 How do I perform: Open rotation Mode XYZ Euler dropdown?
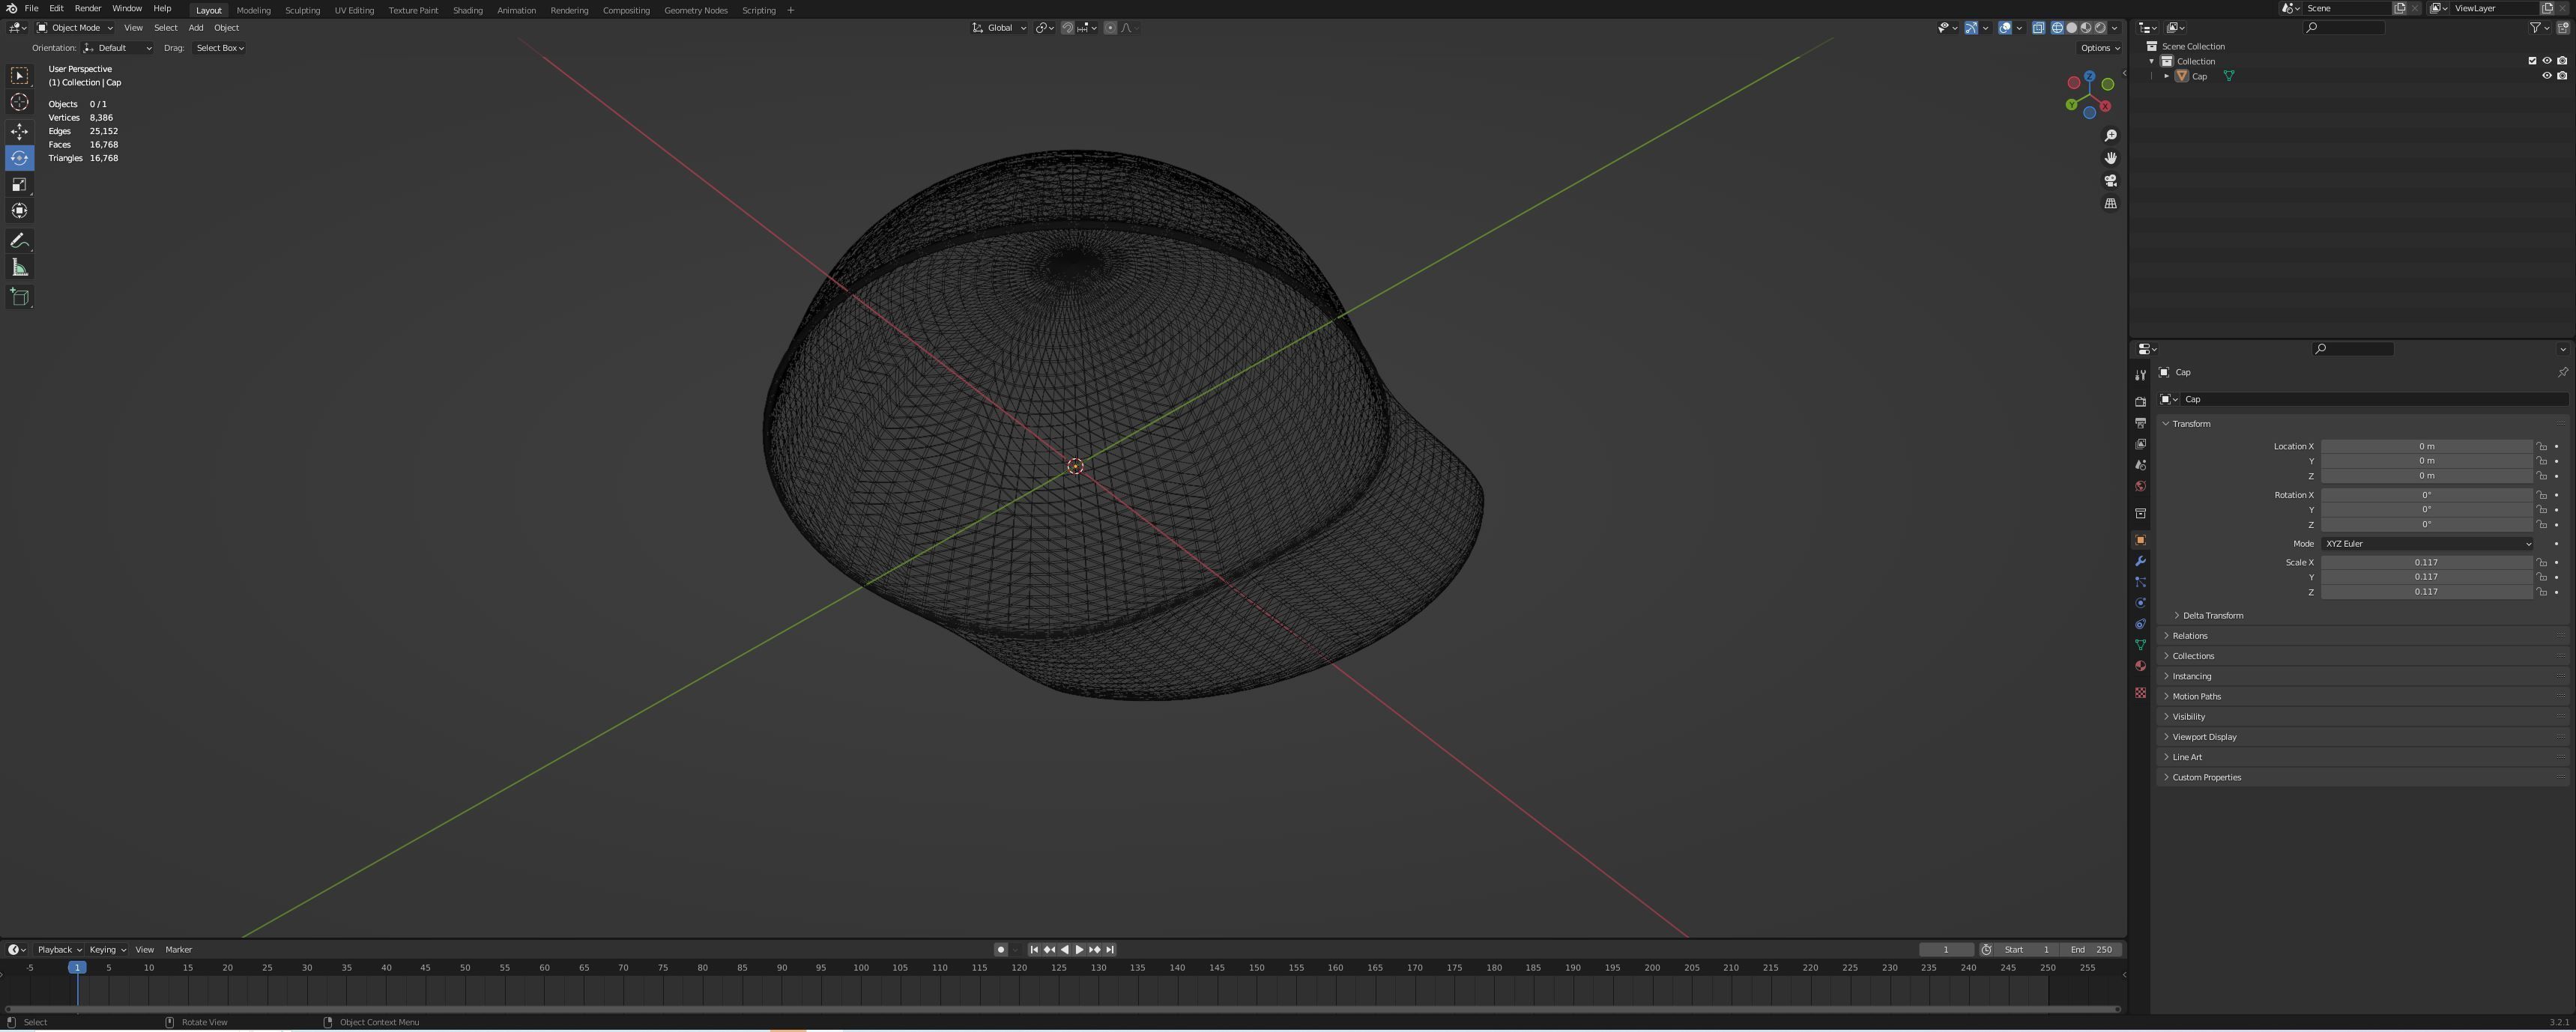(x=2426, y=544)
